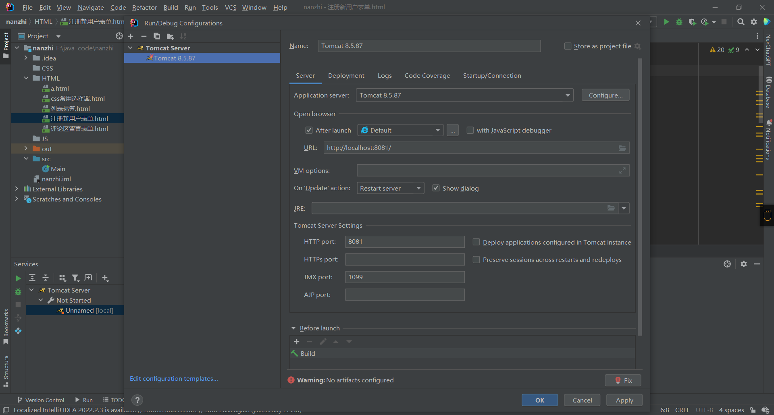
Task: Enable Store as project file
Action: (x=568, y=46)
